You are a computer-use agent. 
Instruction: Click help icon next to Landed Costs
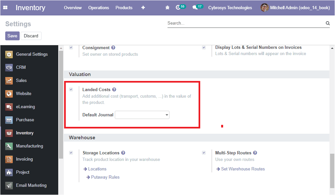point(114,89)
